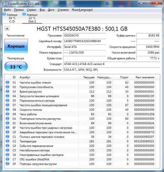This screenshot has width=164, height=172.
Task: Click status icon of Пропускная способность row
Action: (x=8, y=87)
